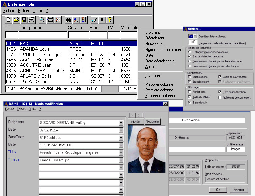Click the red X delete icon

coord(58,20)
